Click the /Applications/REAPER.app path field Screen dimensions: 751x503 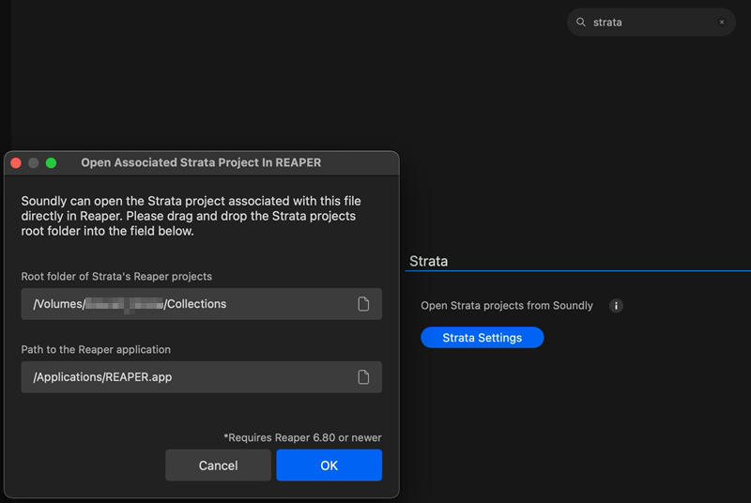click(x=188, y=377)
